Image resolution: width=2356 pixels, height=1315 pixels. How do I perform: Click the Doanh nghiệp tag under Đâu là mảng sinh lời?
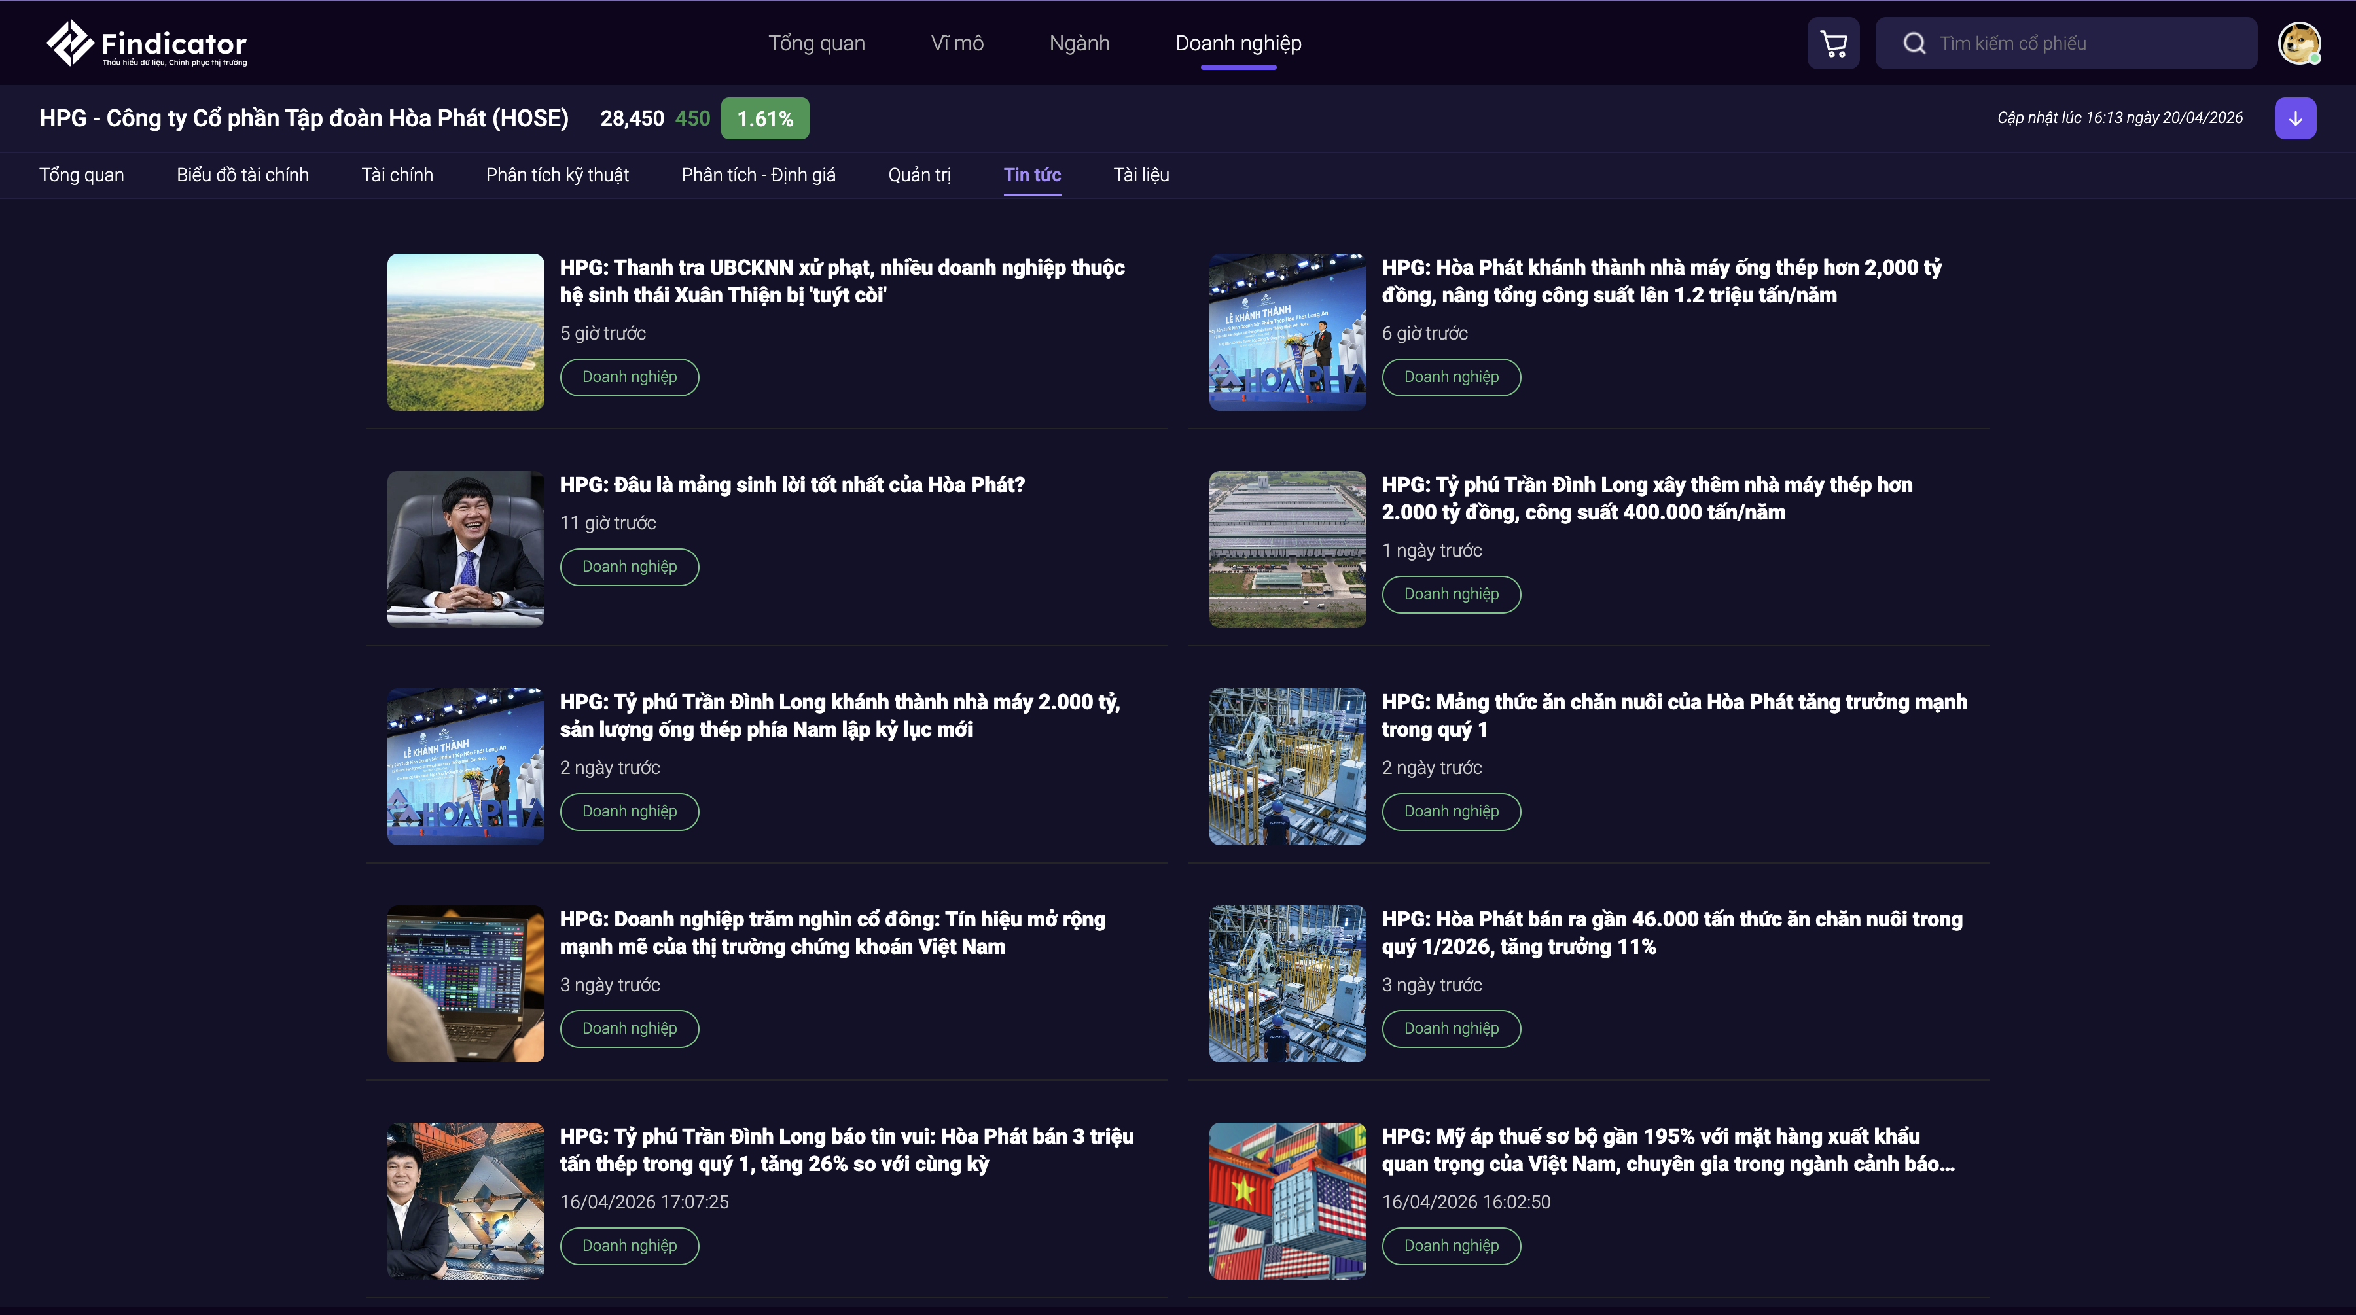[629, 567]
